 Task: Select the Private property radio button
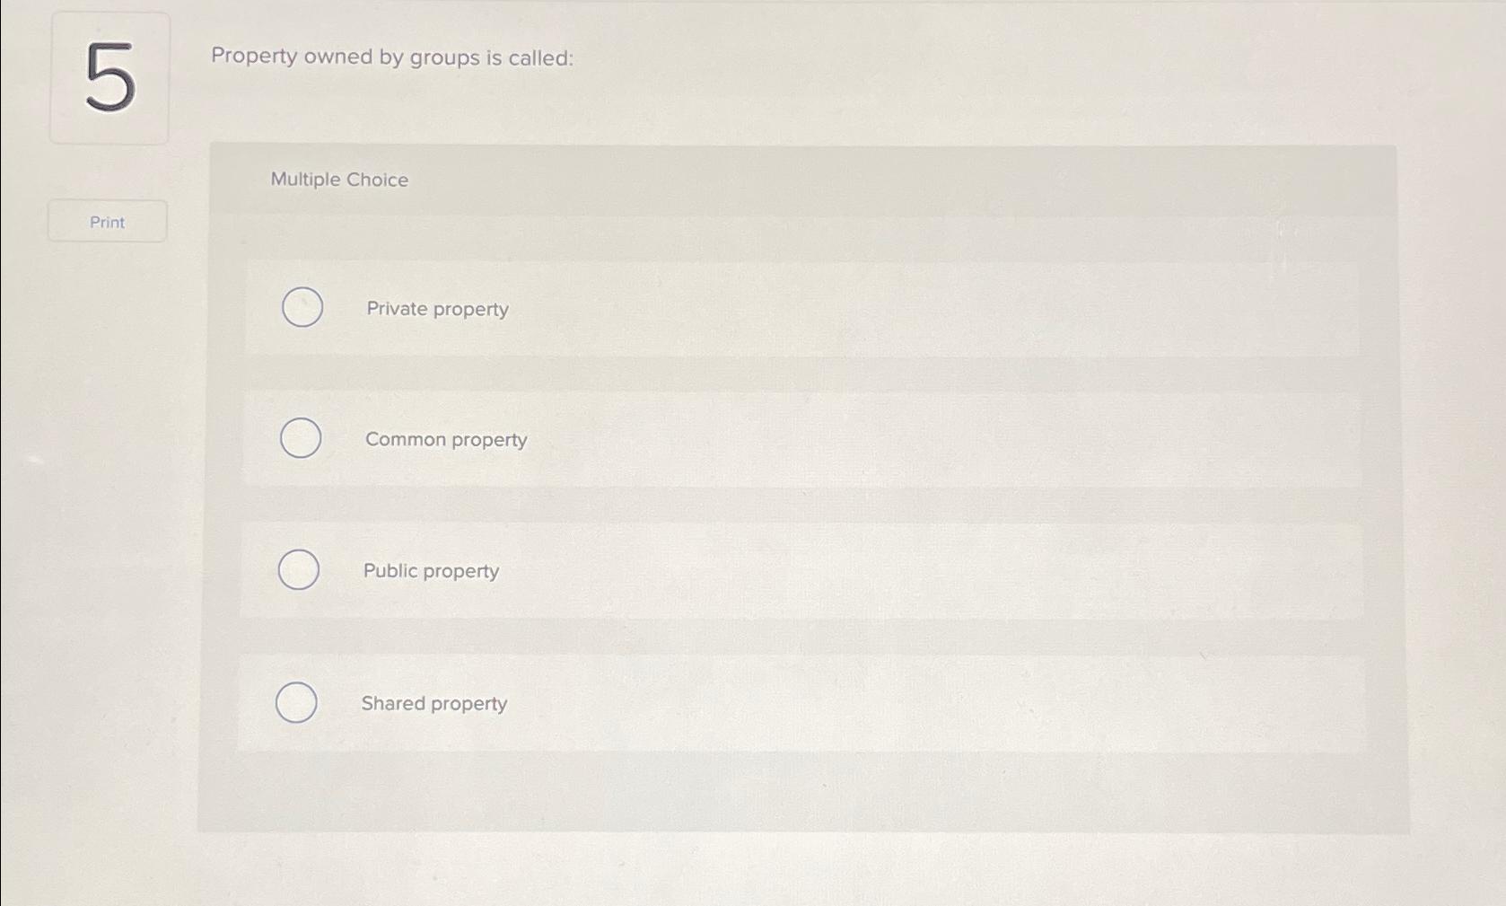[302, 308]
